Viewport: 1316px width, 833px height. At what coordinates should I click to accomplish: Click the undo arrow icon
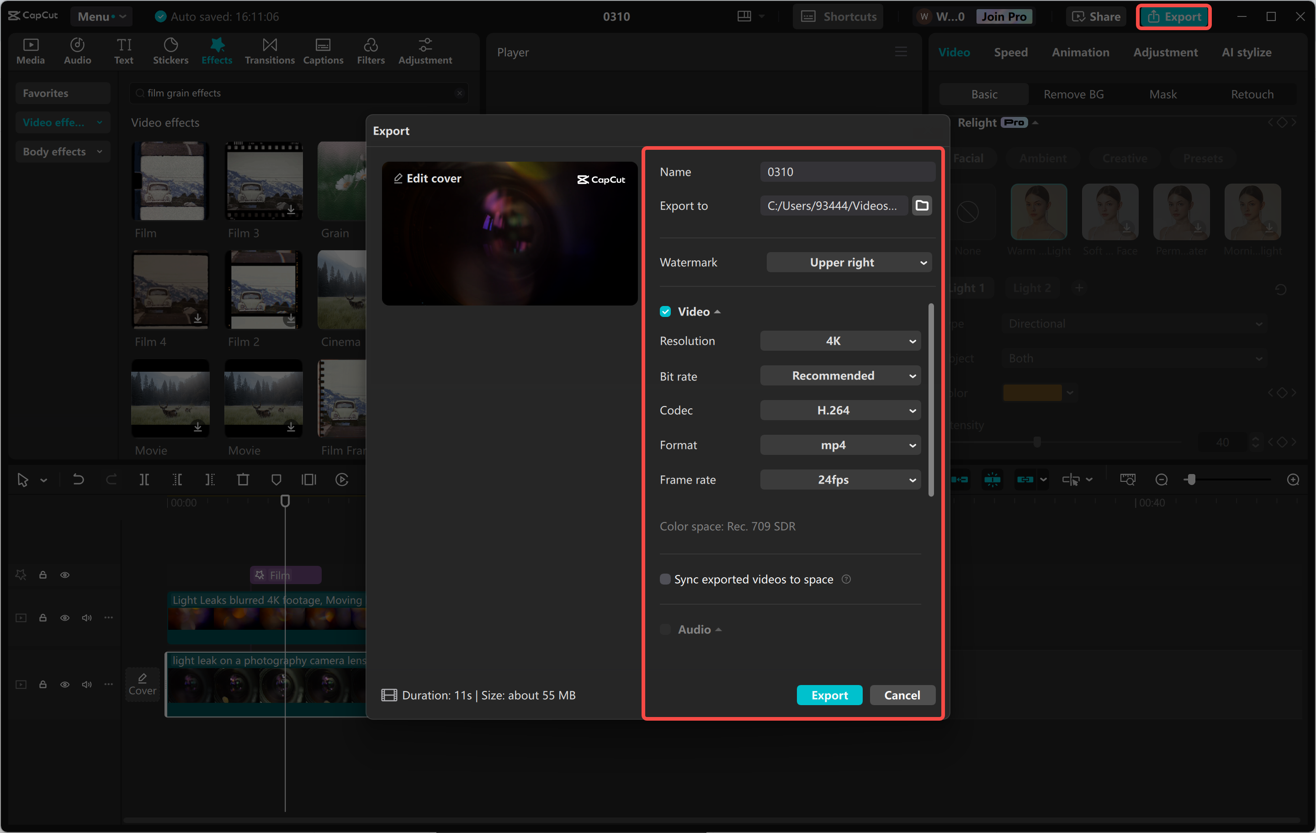tap(78, 480)
